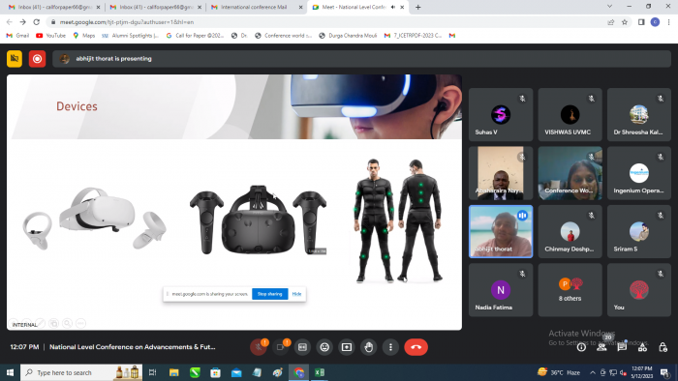Open the meeting details info icon

pyautogui.click(x=581, y=347)
